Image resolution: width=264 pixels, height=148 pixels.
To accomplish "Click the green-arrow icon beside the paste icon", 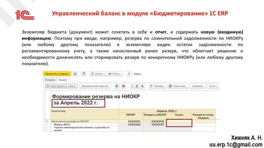I will click(142, 86).
